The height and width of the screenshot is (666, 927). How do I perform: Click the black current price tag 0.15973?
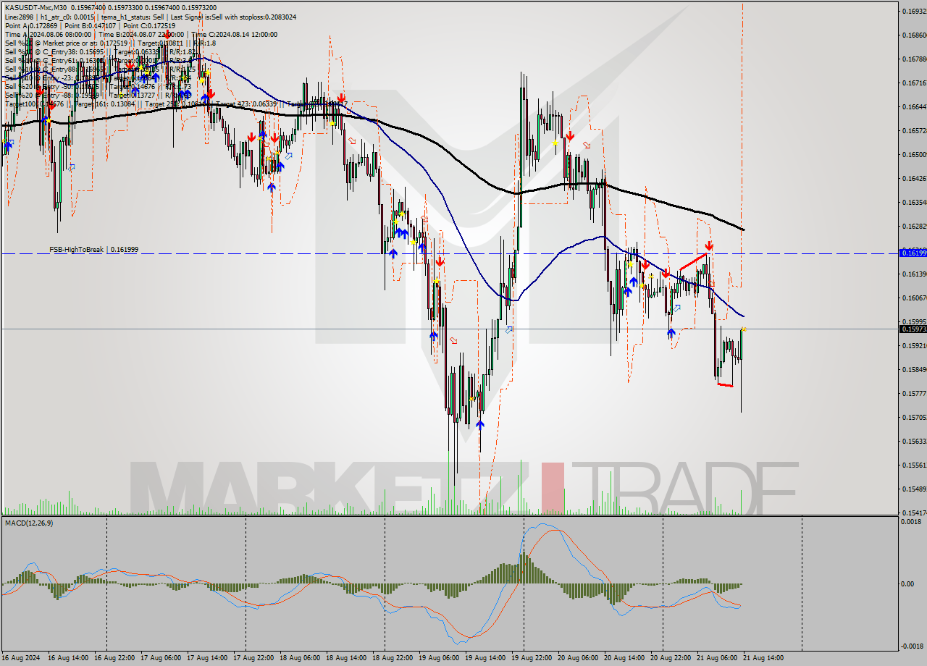click(913, 329)
